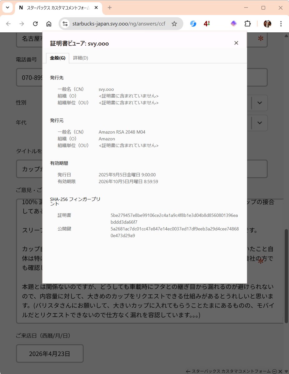Reload the current page
Viewport: 289px width, 374px height.
point(35,24)
